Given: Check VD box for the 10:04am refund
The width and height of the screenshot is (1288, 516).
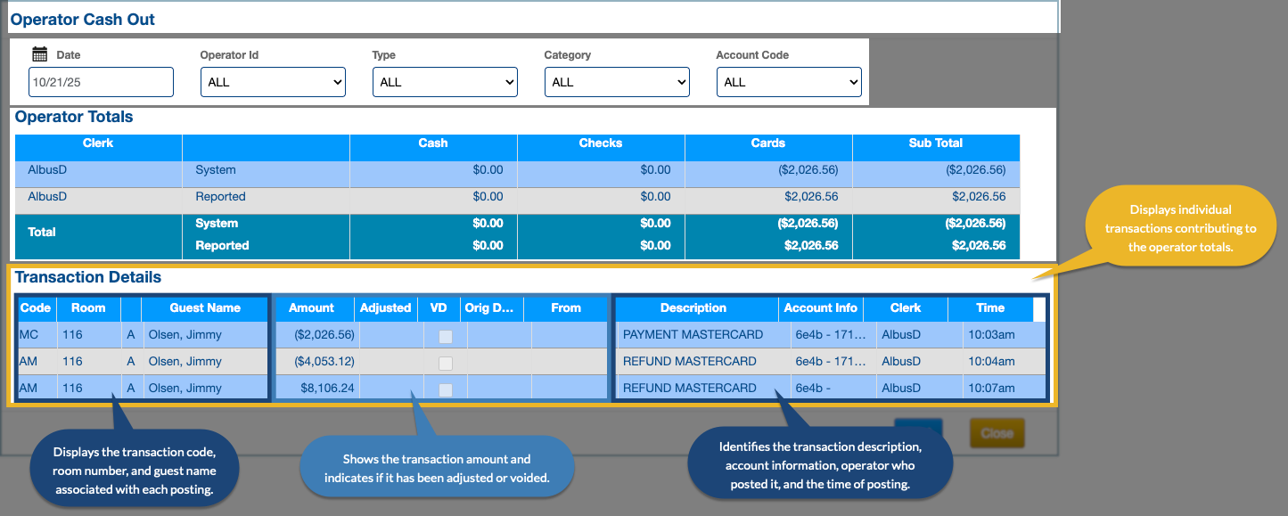Looking at the screenshot, I should [446, 363].
